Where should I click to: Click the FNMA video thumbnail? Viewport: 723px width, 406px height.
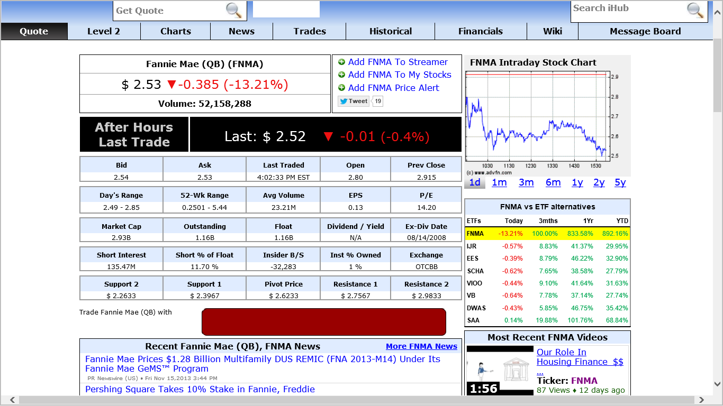point(500,371)
